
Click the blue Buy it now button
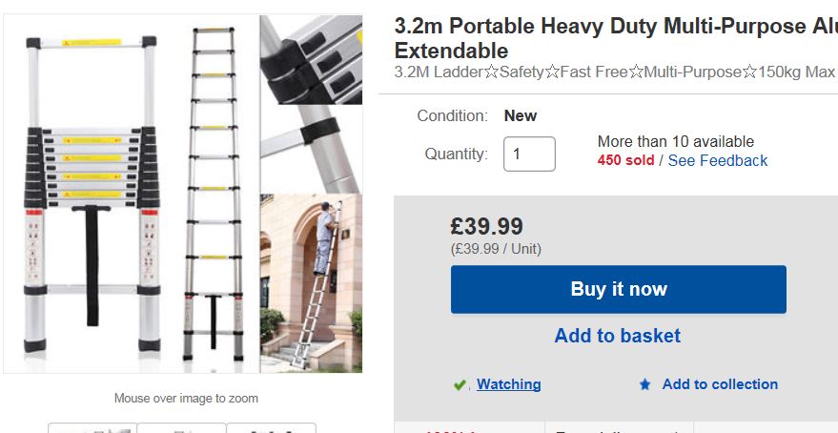[x=618, y=289]
